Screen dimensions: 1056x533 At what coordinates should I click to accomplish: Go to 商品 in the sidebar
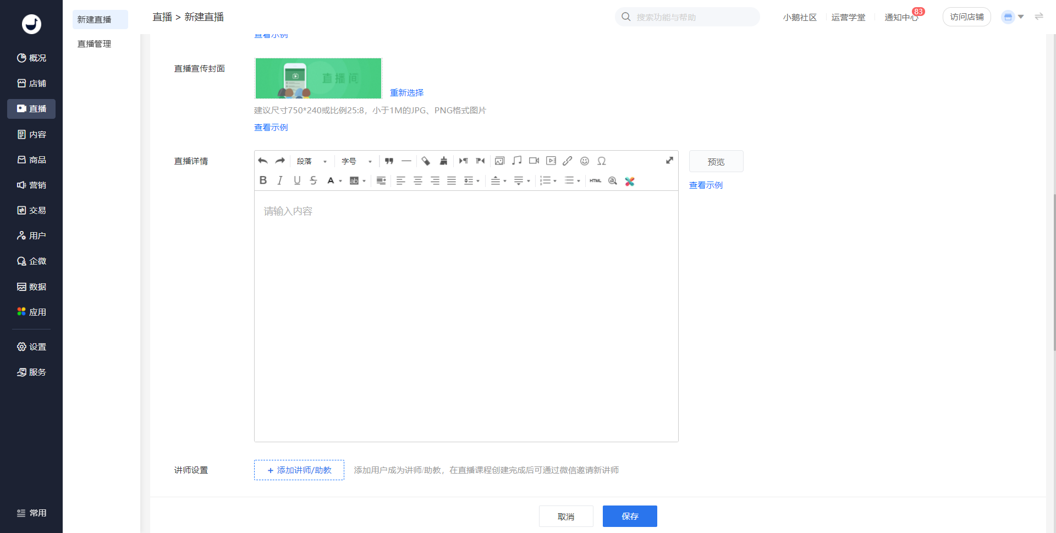point(31,160)
